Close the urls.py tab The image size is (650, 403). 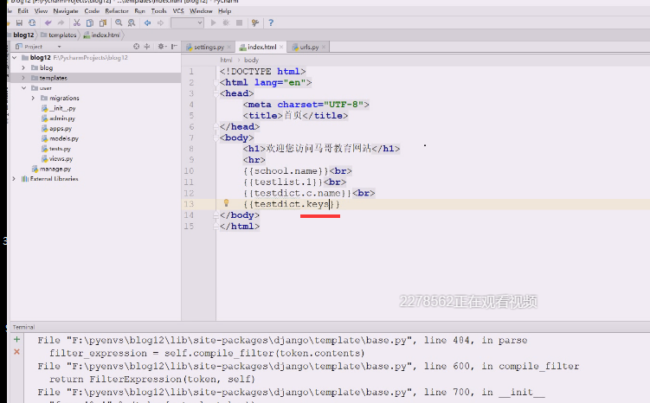pos(324,47)
